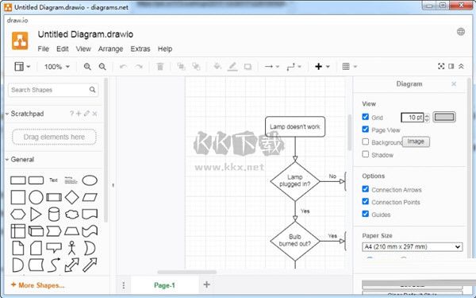Viewport: 476px width, 298px height.
Task: Click the fill color bucket icon
Action: click(217, 66)
